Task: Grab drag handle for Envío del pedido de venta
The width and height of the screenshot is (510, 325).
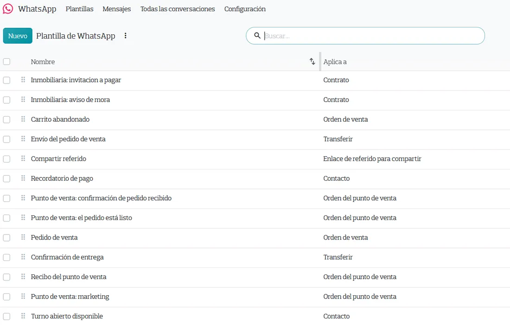Action: [23, 139]
